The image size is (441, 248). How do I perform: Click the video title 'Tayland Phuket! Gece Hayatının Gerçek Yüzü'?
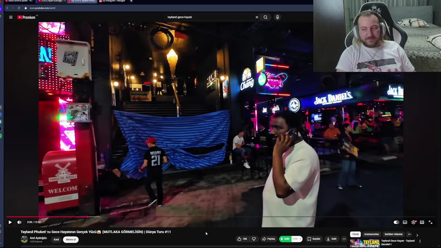point(96,232)
